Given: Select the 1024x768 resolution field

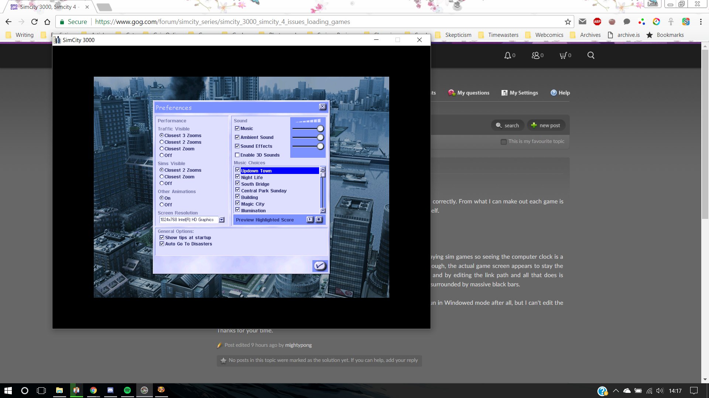Looking at the screenshot, I should pyautogui.click(x=189, y=220).
